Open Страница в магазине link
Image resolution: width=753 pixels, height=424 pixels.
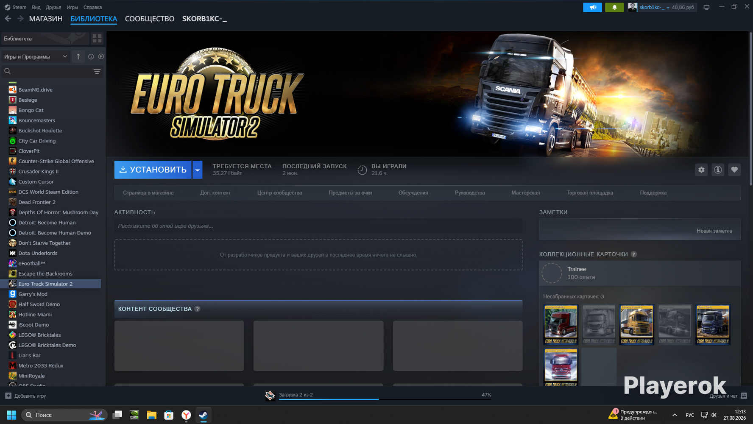click(148, 193)
